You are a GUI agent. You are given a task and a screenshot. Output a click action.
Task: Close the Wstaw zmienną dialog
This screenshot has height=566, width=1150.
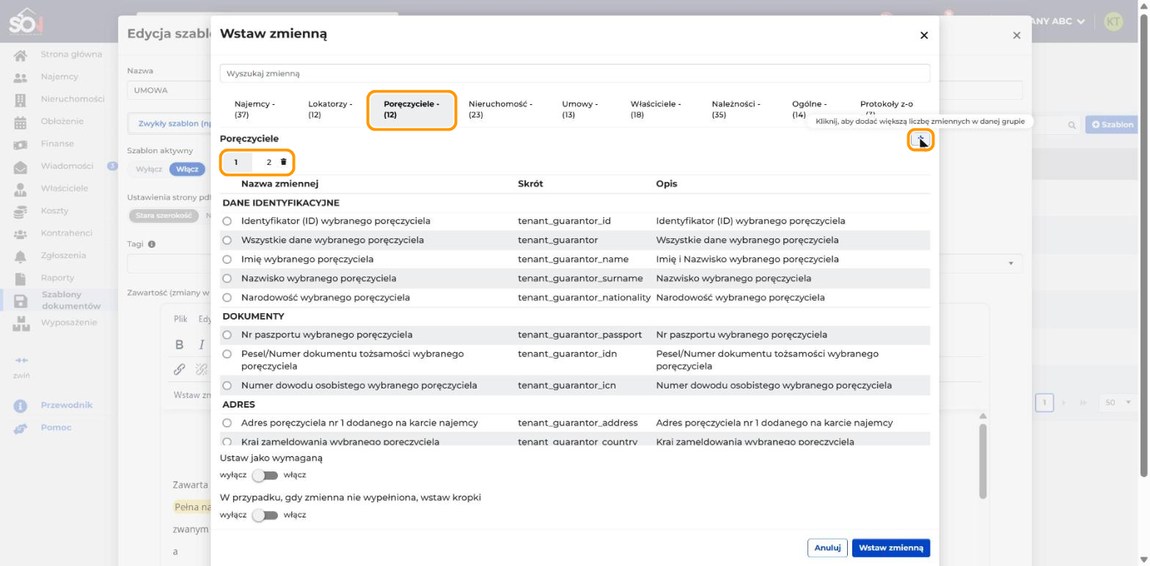924,35
